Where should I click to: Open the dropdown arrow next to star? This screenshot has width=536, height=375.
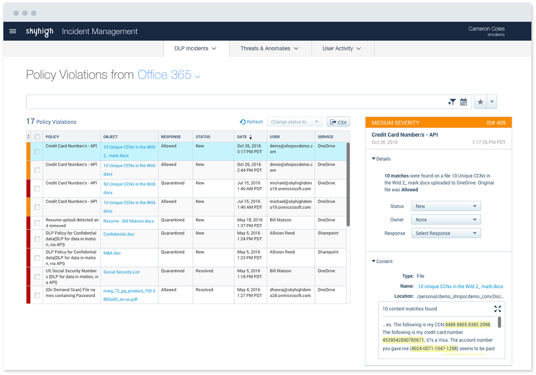[x=492, y=102]
